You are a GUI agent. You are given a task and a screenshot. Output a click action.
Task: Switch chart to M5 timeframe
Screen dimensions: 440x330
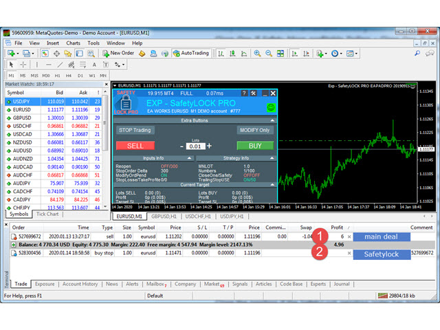click(x=23, y=76)
